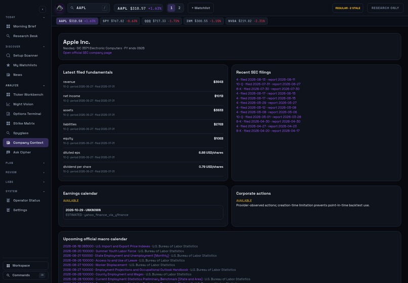The image size is (408, 283).
Task: Click REGULAR · 2 STALE status badge
Action: coord(348,8)
